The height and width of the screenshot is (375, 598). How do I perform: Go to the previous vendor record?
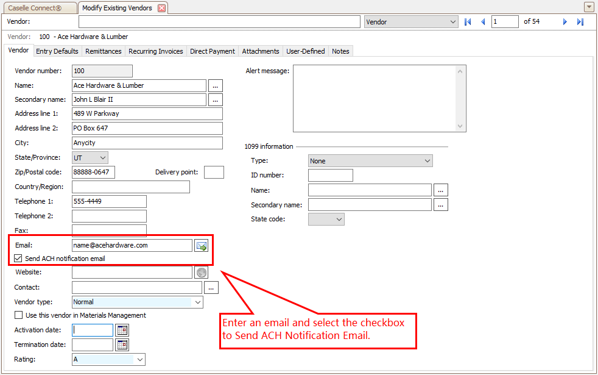[x=483, y=22]
